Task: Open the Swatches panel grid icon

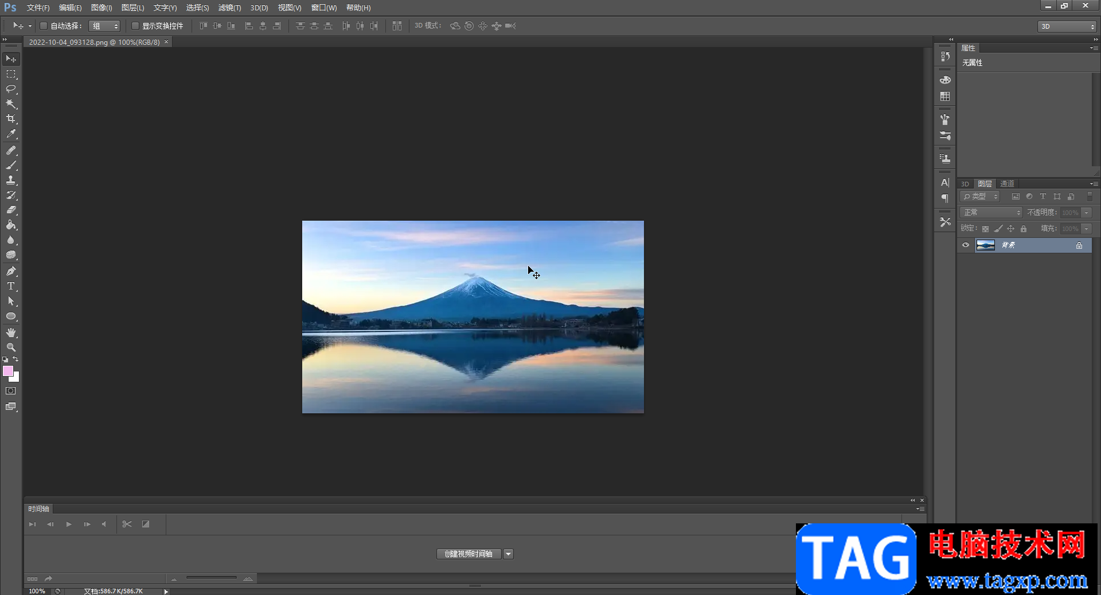Action: point(945,96)
